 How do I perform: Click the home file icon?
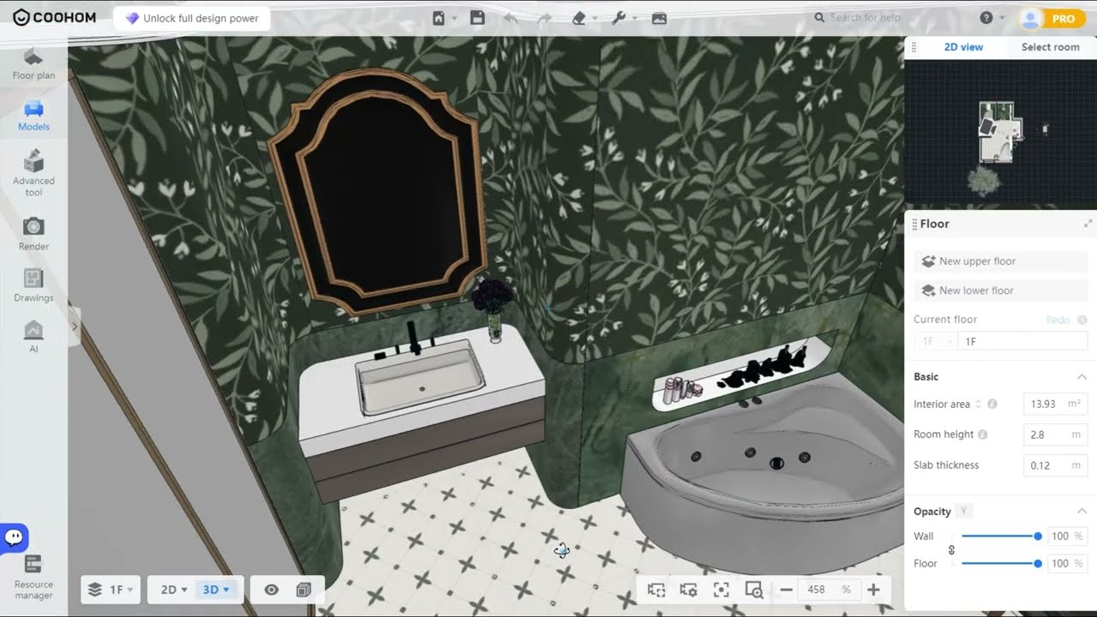(439, 18)
